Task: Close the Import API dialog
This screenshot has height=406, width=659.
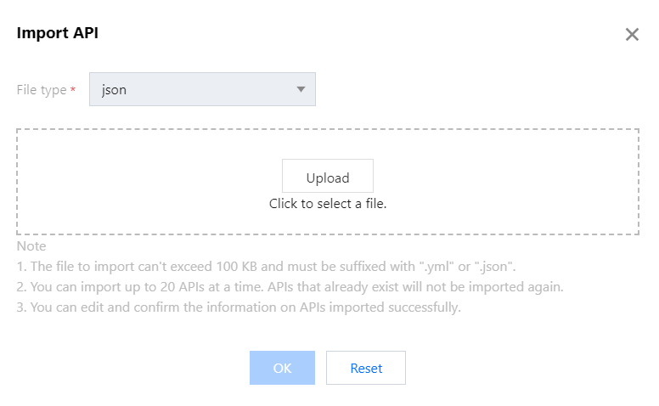Action: point(632,35)
